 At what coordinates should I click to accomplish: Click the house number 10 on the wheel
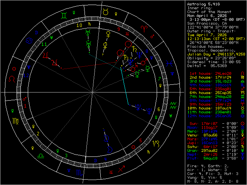pos(79,25)
